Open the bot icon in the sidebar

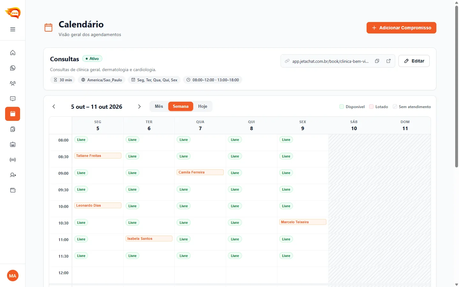13,144
